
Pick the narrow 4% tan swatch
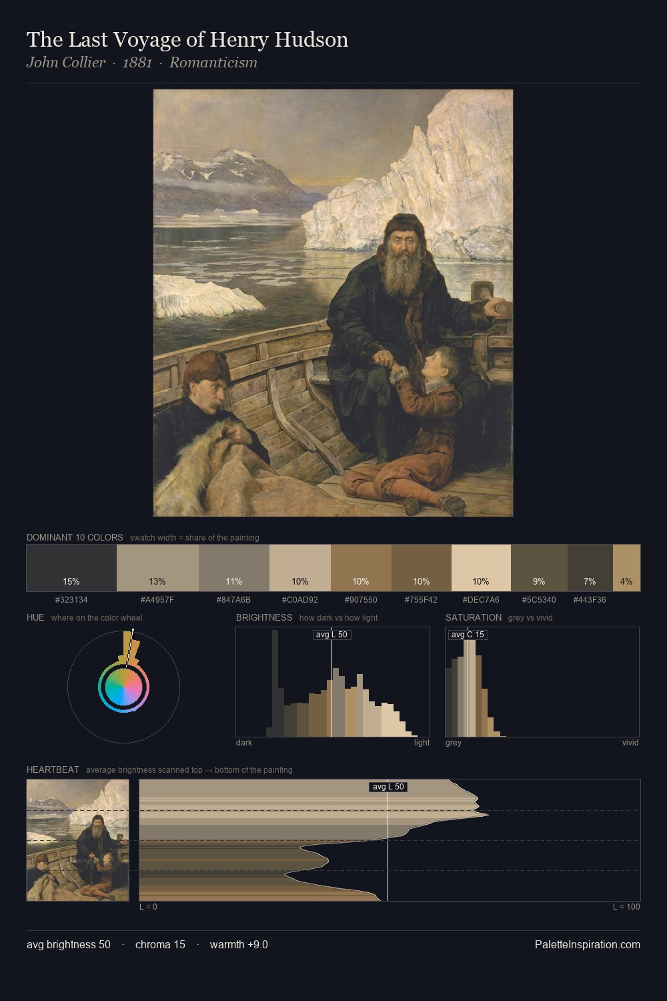coord(626,568)
